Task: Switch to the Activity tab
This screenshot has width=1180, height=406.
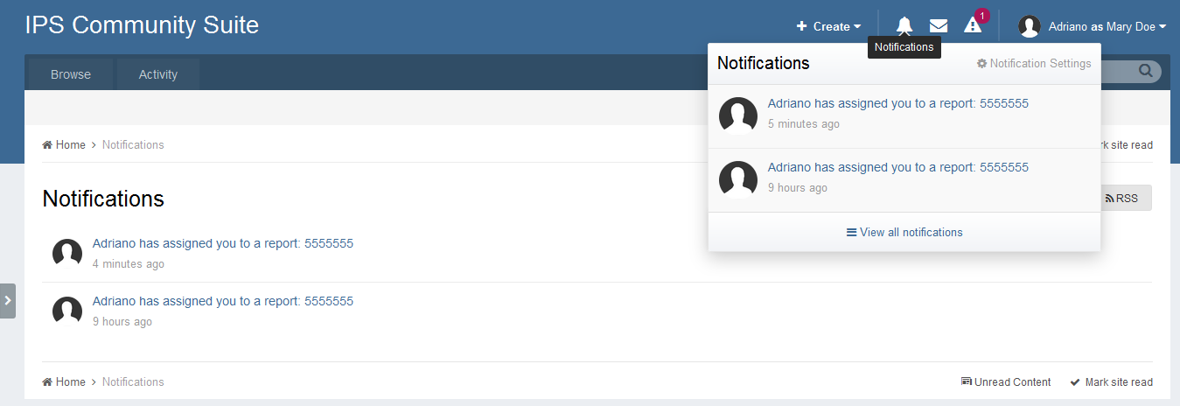Action: tap(158, 74)
